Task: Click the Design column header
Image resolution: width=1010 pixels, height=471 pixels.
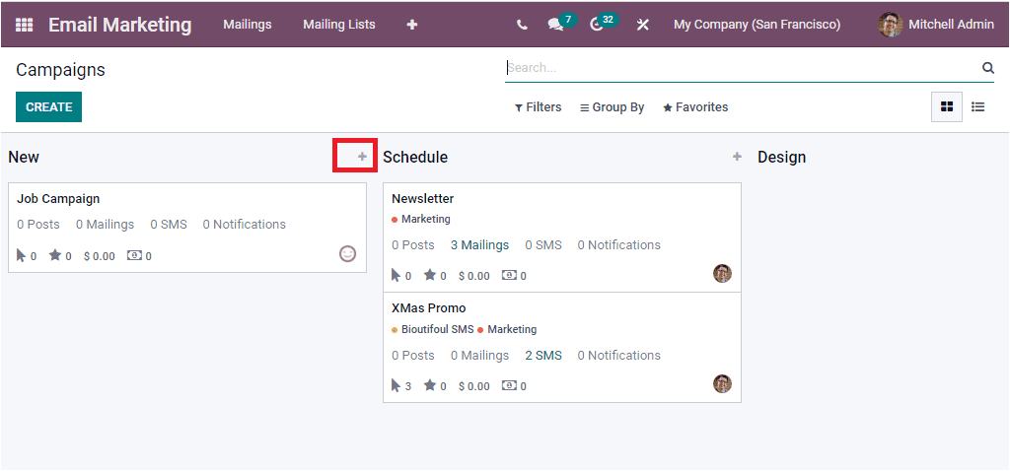Action: 782,157
